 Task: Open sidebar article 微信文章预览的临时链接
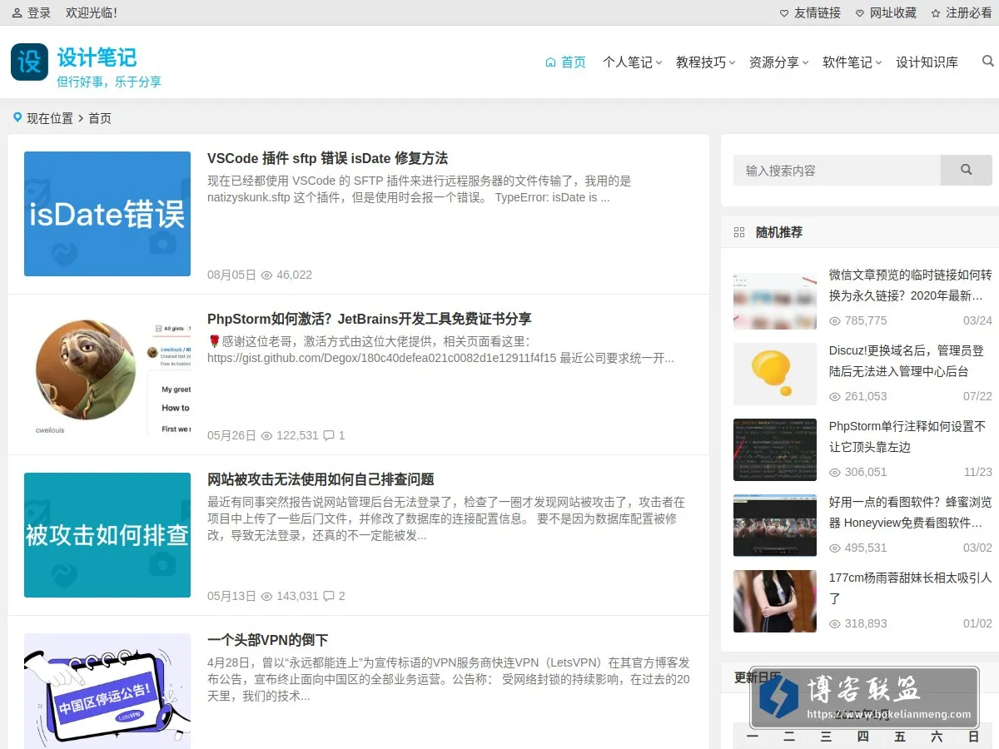click(x=911, y=285)
